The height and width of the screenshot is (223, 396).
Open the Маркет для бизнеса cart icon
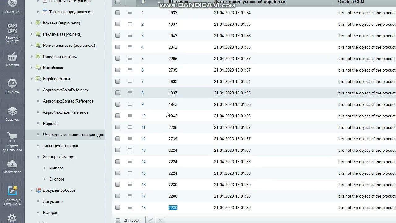[x=12, y=137]
